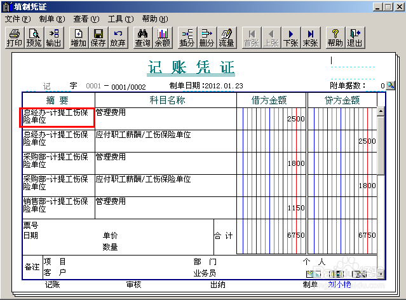Open the 帮助(H) menu
Image resolution: width=406 pixels, height=300 pixels.
click(155, 19)
